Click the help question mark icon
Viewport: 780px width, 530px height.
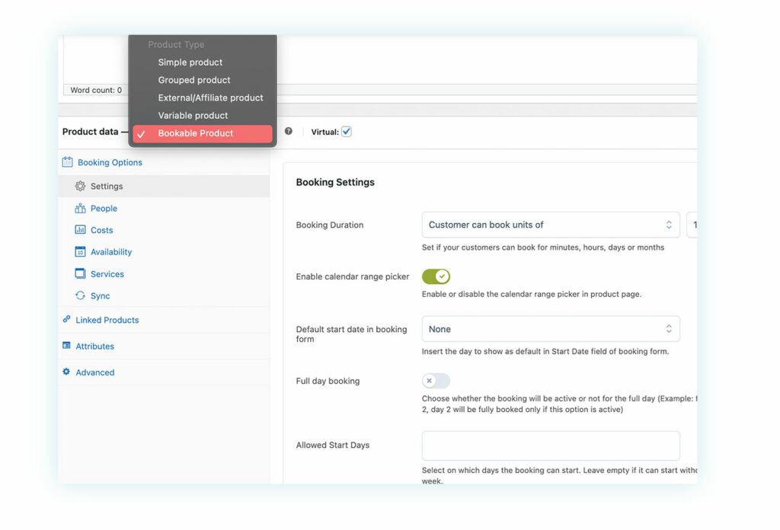point(289,131)
